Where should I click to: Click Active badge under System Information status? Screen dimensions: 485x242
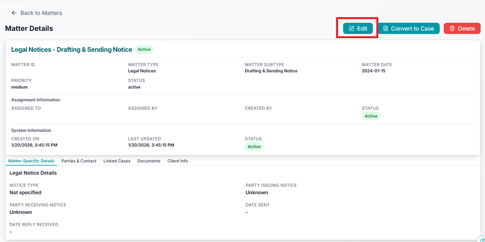tap(254, 147)
